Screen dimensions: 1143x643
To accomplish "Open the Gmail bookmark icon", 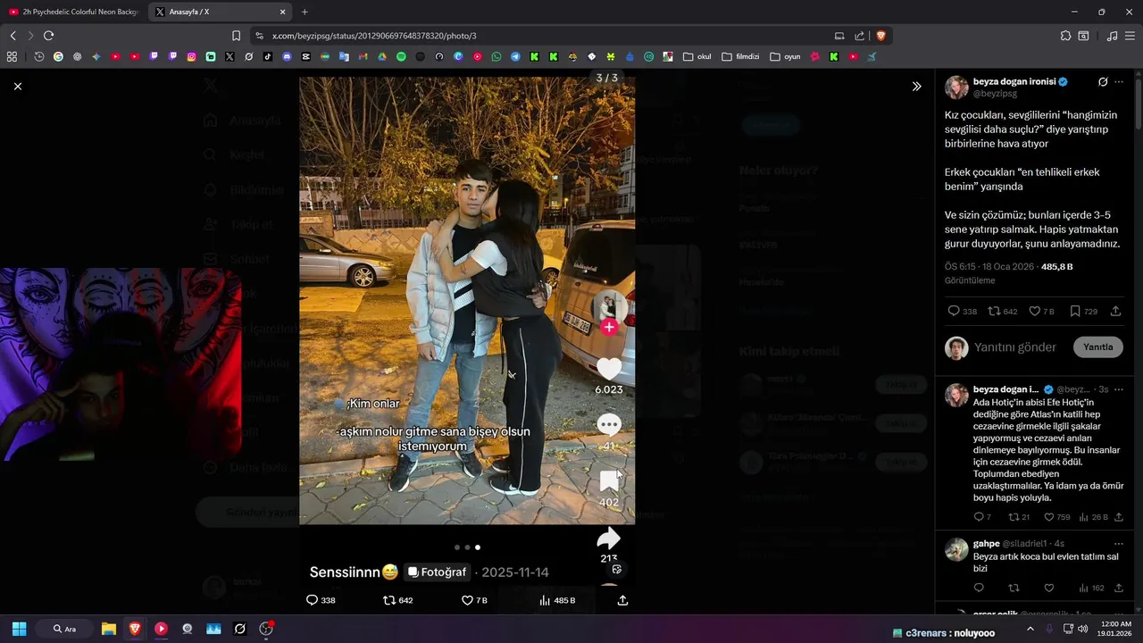I will [x=363, y=56].
